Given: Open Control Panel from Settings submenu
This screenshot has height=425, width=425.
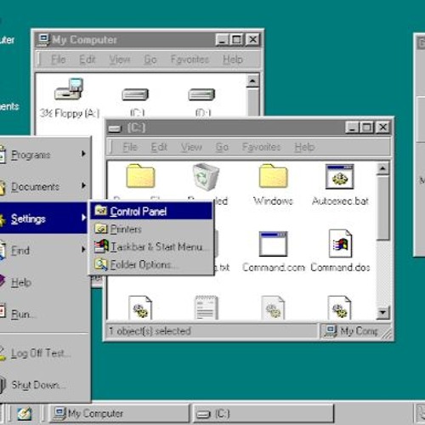Looking at the screenshot, I should pyautogui.click(x=151, y=212).
